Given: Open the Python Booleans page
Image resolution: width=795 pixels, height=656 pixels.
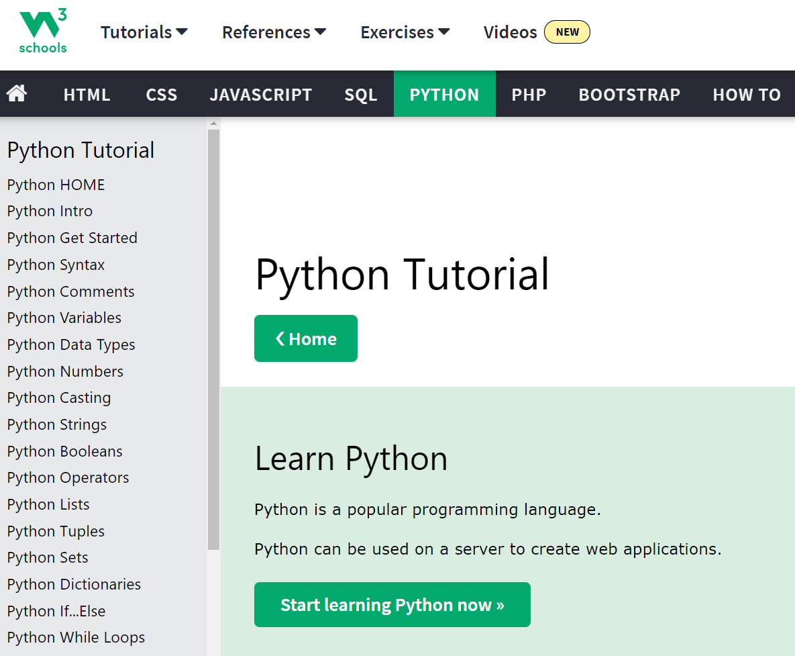Looking at the screenshot, I should point(64,451).
